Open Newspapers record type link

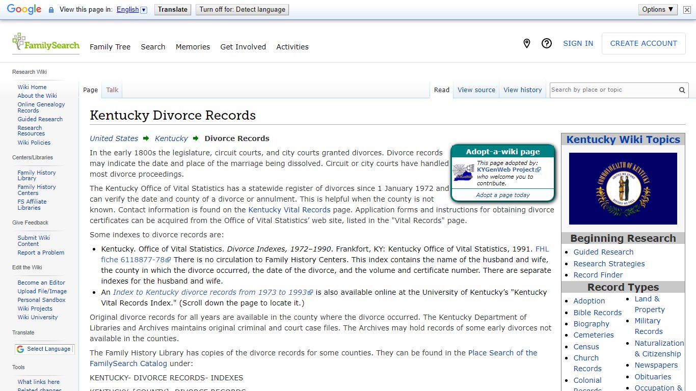(656, 365)
